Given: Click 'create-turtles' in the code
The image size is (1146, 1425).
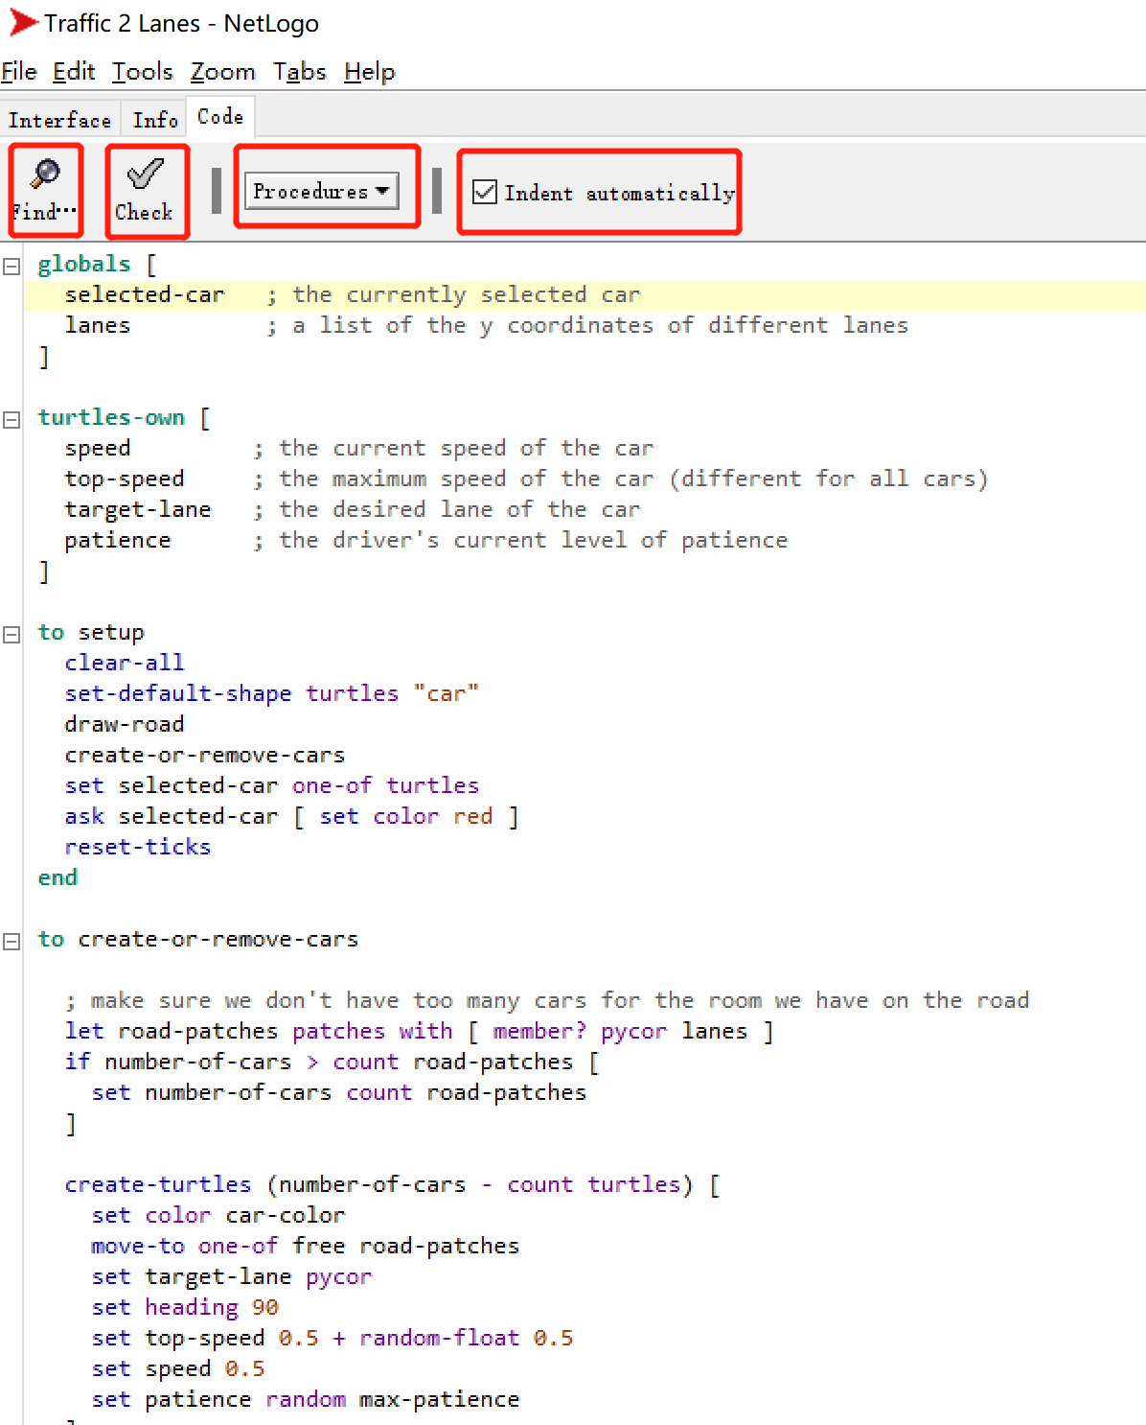Looking at the screenshot, I should [x=158, y=1184].
